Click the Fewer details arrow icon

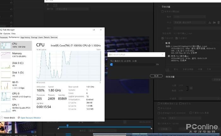pos(2,117)
